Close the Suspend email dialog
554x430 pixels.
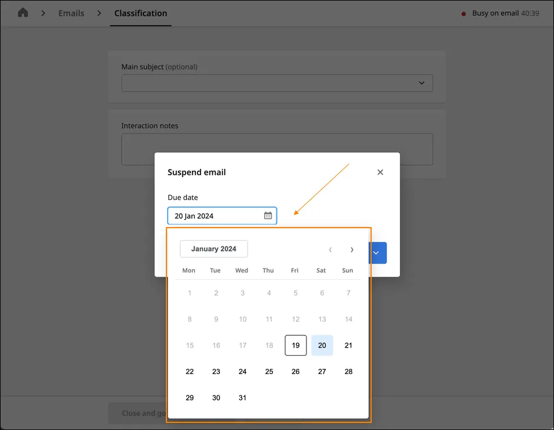pos(380,172)
